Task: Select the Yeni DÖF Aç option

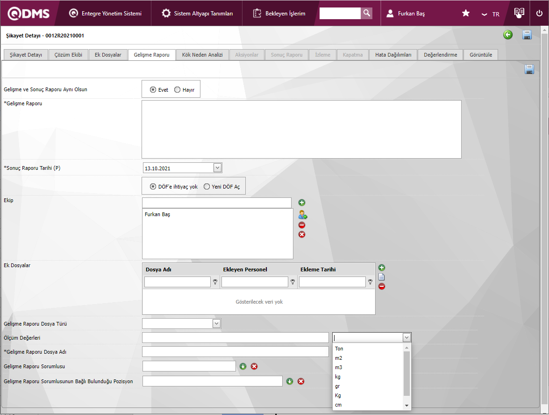Action: pos(207,187)
